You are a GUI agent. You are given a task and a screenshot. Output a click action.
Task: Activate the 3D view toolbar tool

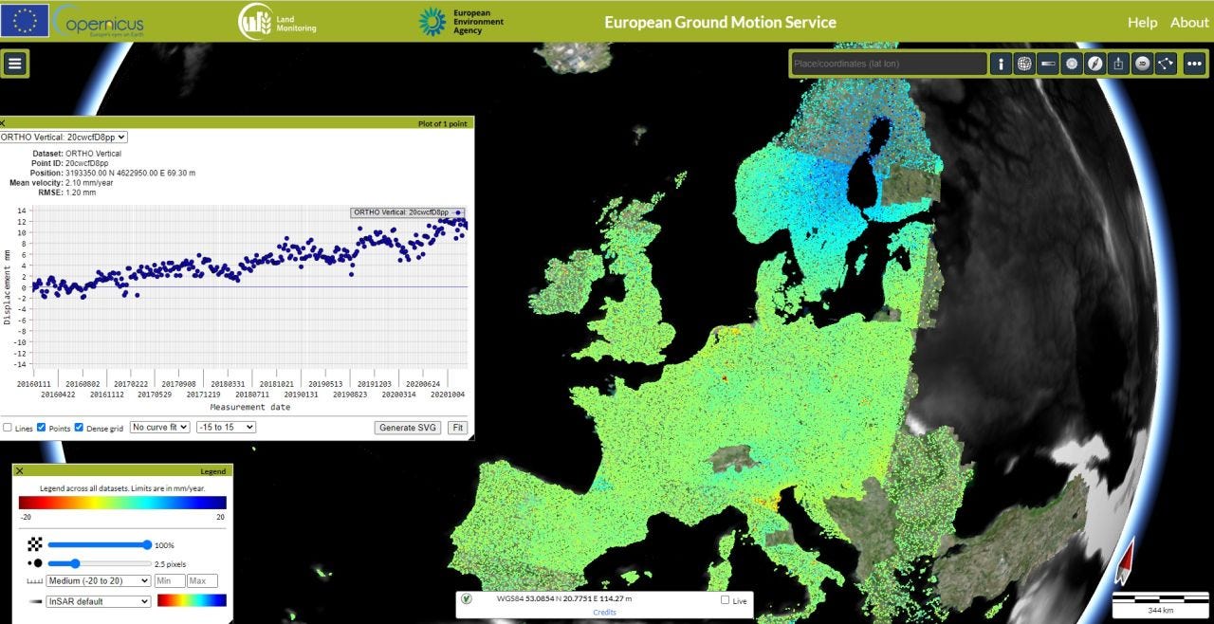[x=1142, y=64]
